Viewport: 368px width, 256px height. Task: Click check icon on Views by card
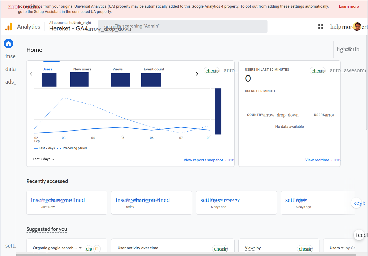tap(305, 249)
